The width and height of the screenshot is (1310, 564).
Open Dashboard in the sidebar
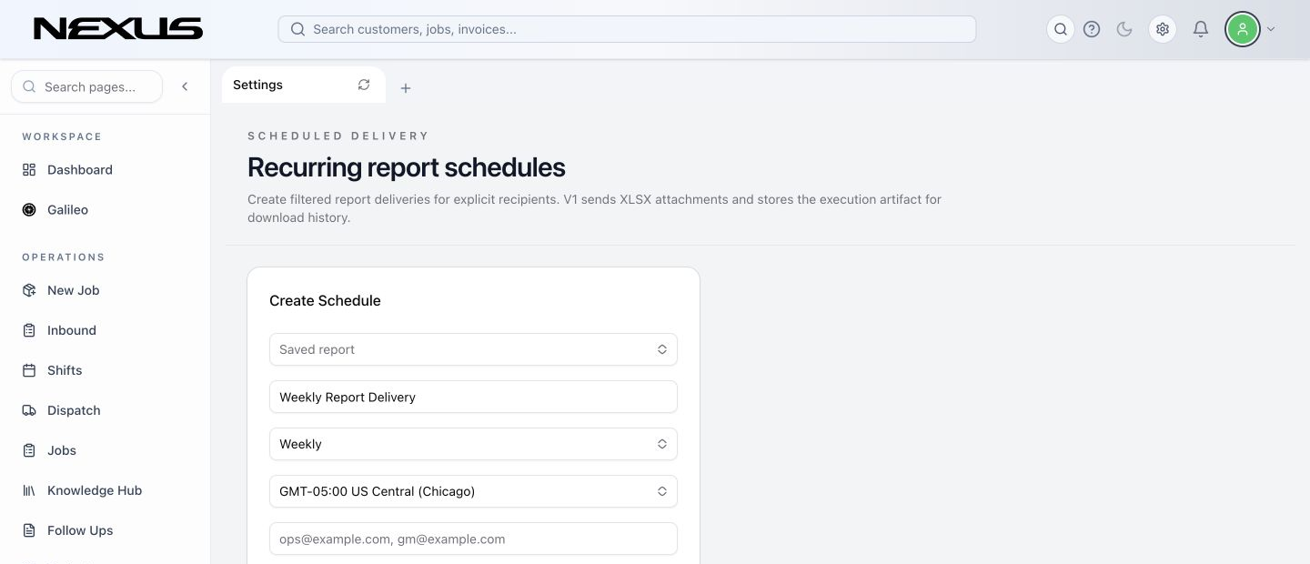coord(80,170)
